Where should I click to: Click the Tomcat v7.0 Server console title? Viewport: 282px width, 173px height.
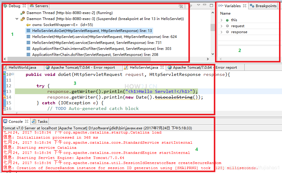[97, 128]
